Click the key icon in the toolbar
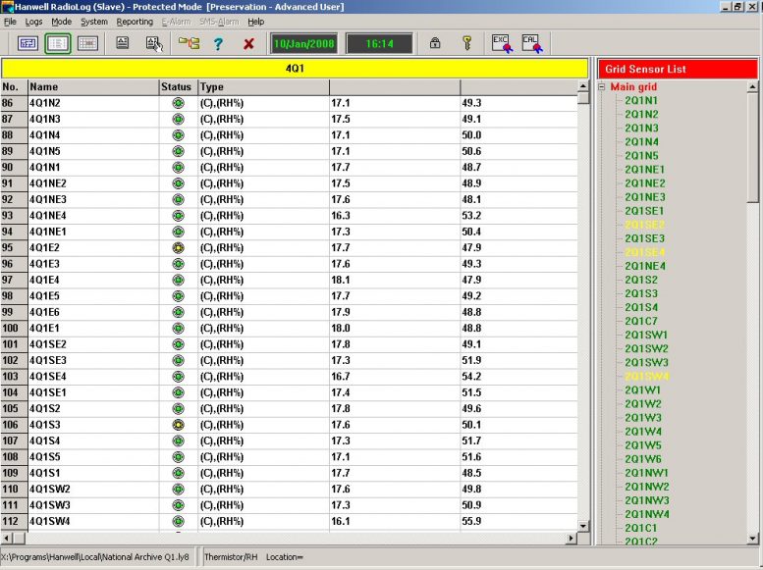This screenshot has height=570, width=763. point(468,43)
